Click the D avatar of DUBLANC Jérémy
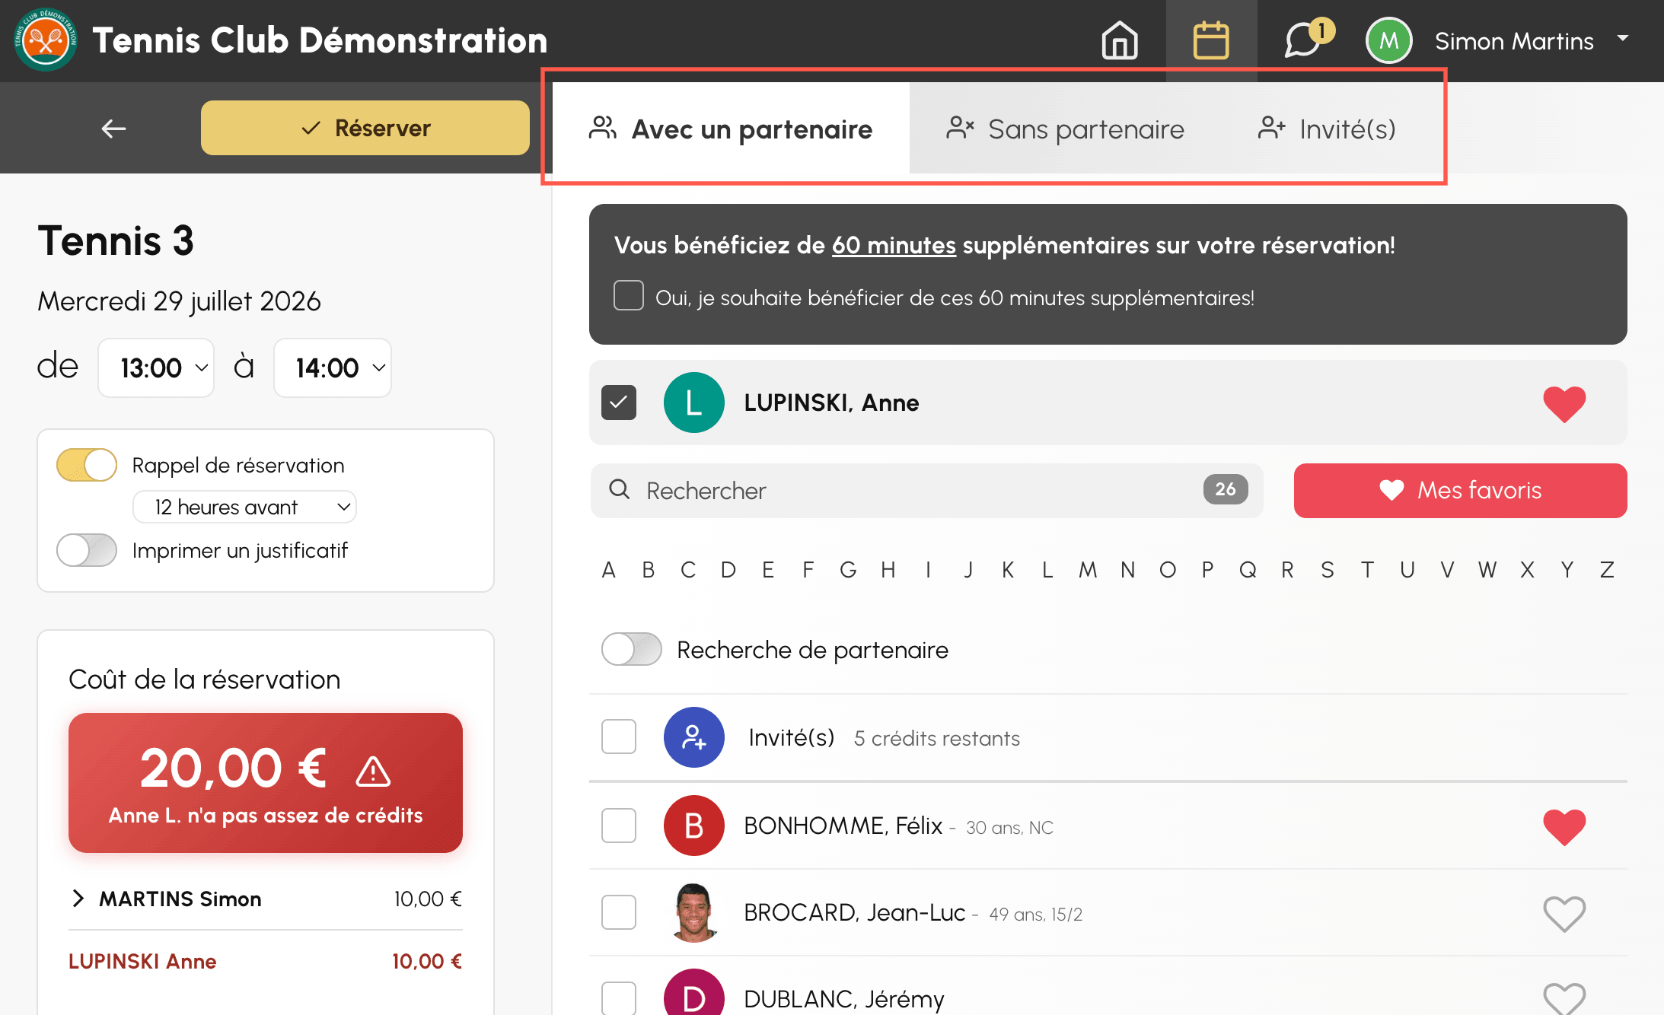Viewport: 1664px width, 1015px height. tap(694, 992)
